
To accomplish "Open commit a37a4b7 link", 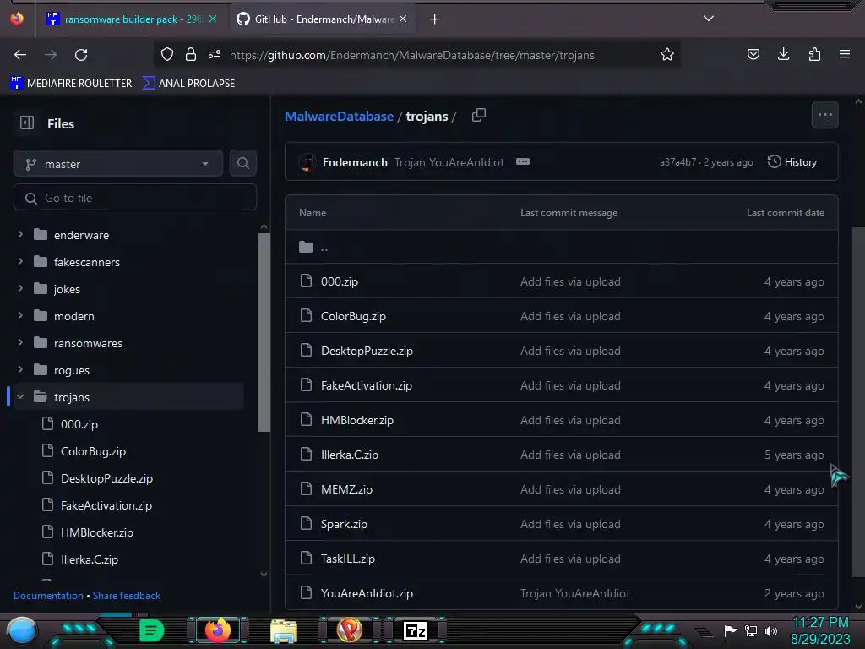I will (x=678, y=162).
